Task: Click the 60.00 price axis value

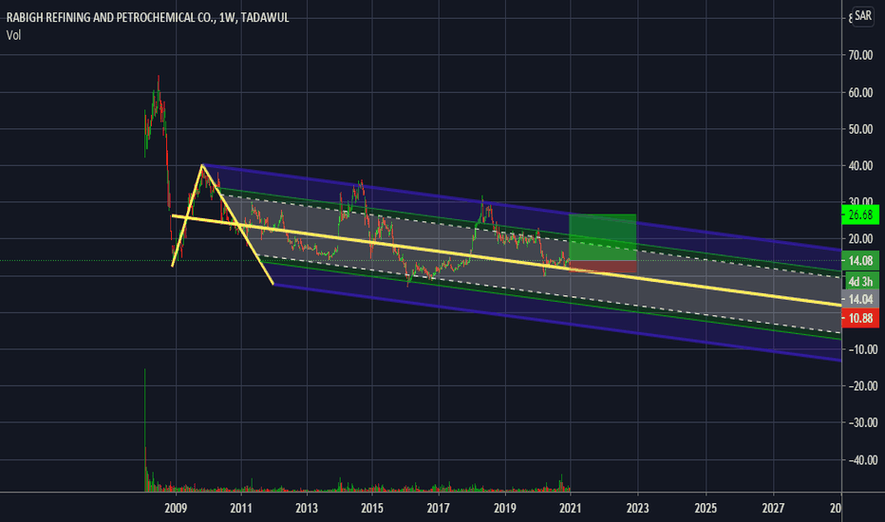Action: point(860,93)
